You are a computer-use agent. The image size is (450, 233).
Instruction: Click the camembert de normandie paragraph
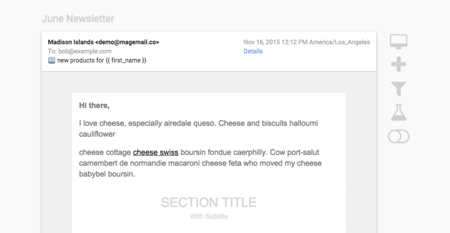coord(200,163)
